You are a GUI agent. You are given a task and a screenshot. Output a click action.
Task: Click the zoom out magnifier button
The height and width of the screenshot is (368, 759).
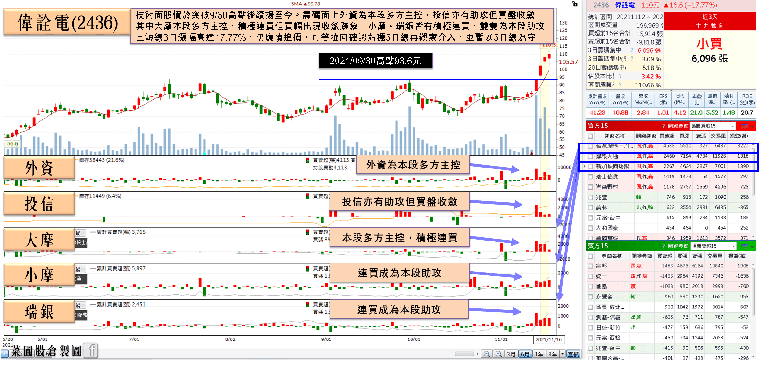pos(487,354)
